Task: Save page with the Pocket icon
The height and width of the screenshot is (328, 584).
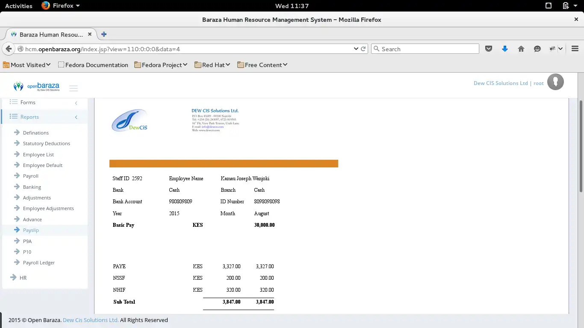Action: click(x=489, y=49)
